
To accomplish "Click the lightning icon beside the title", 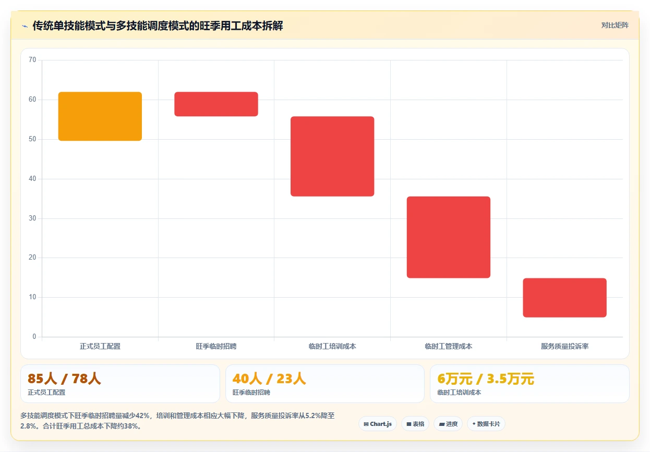I will 25,26.
